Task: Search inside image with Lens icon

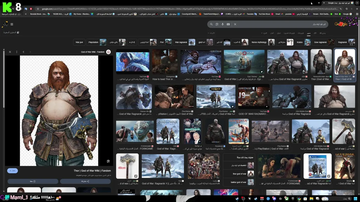Action: pos(108,161)
